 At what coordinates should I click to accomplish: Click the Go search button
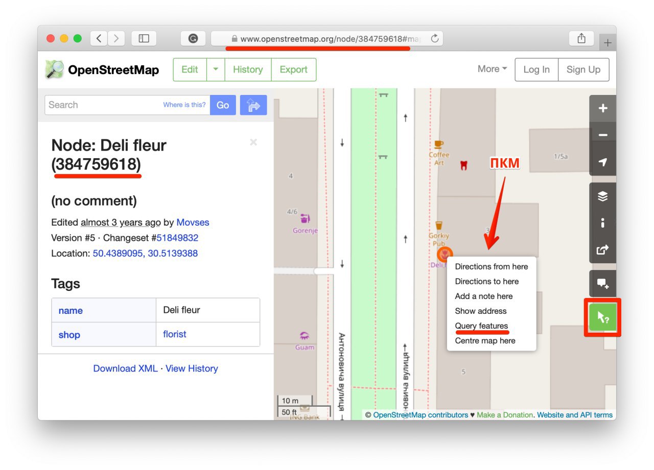(x=223, y=105)
